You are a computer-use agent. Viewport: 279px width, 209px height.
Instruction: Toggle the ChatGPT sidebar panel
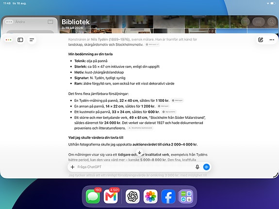tap(20, 40)
